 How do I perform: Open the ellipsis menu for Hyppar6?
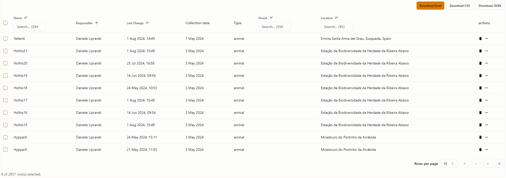487,137
